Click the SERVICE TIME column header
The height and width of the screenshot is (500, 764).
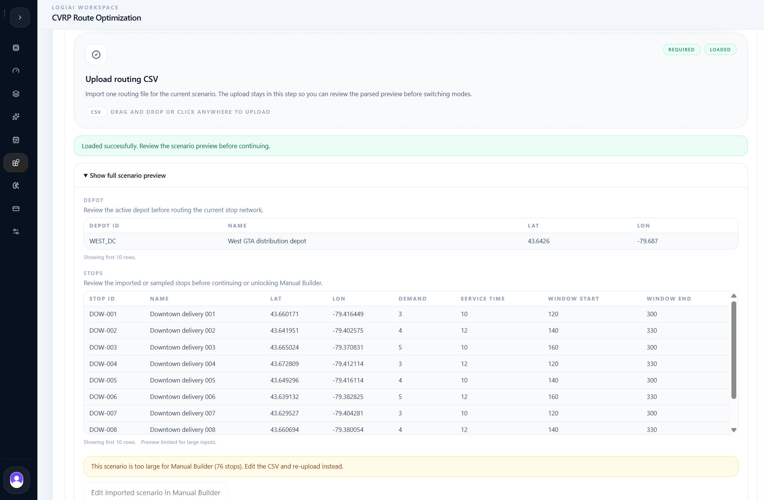pyautogui.click(x=483, y=299)
